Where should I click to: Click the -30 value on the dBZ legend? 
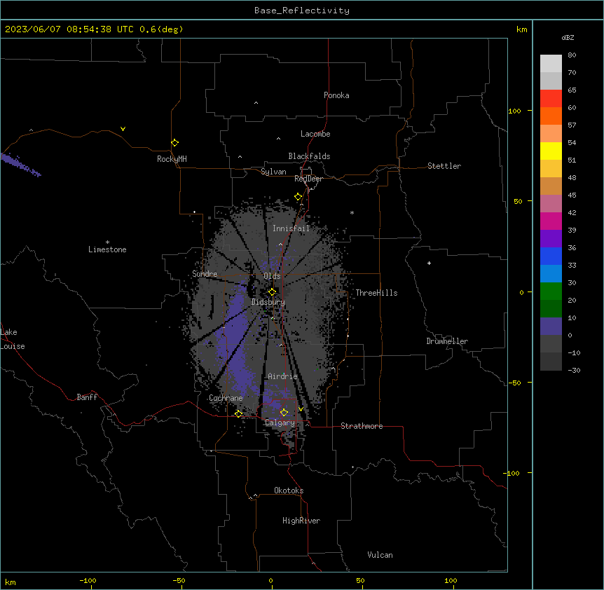click(x=574, y=370)
